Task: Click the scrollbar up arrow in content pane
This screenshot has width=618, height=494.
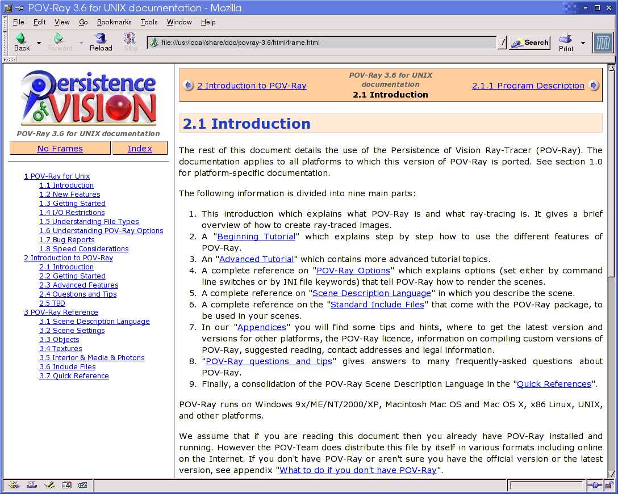Action: pyautogui.click(x=611, y=67)
